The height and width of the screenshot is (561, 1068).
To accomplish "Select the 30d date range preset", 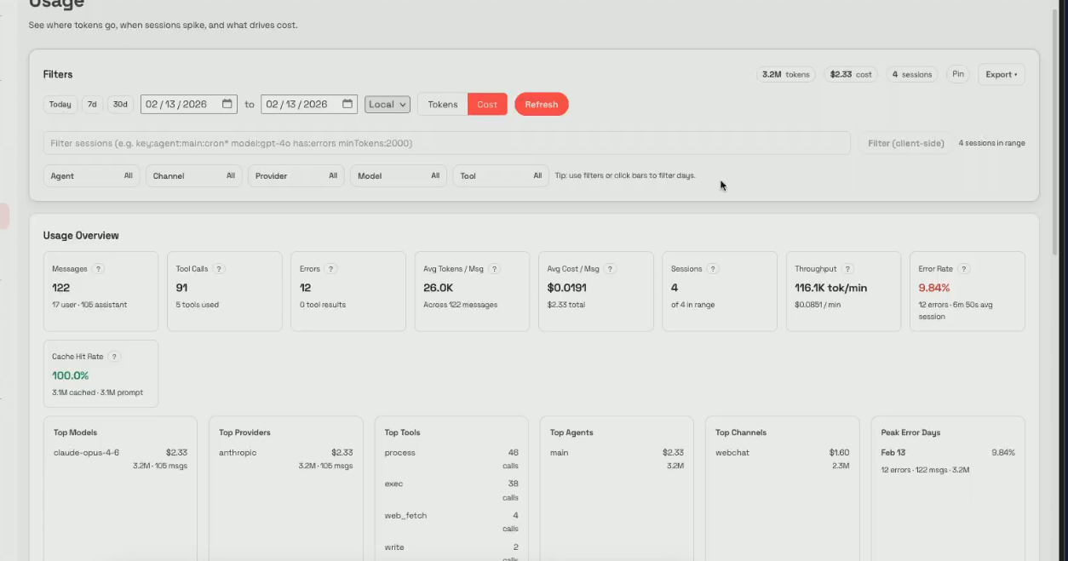I will point(120,105).
